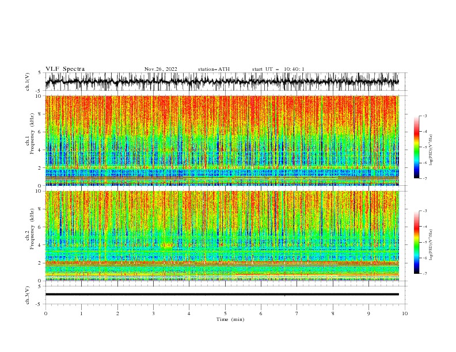Click time axis tick label "1"
This screenshot has height=352, width=456.
point(81,313)
